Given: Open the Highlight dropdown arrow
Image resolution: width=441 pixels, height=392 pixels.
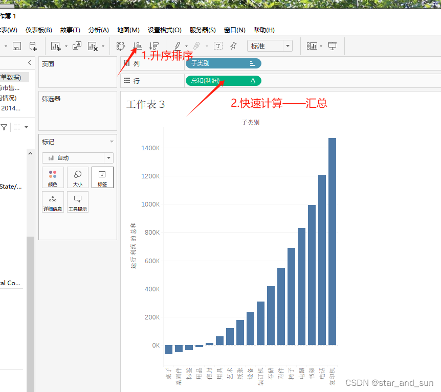Looking at the screenshot, I should coord(186,47).
